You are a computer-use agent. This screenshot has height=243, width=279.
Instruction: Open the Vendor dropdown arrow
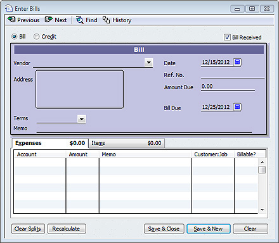(x=149, y=63)
